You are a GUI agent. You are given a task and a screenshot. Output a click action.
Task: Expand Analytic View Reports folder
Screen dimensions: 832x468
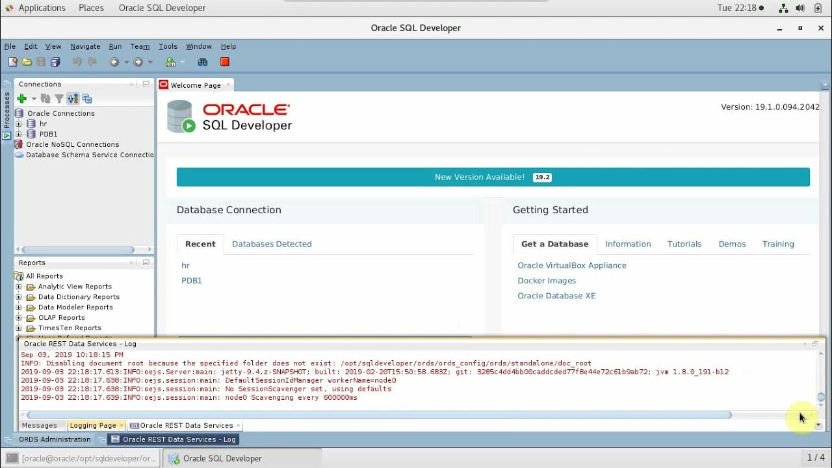[19, 287]
